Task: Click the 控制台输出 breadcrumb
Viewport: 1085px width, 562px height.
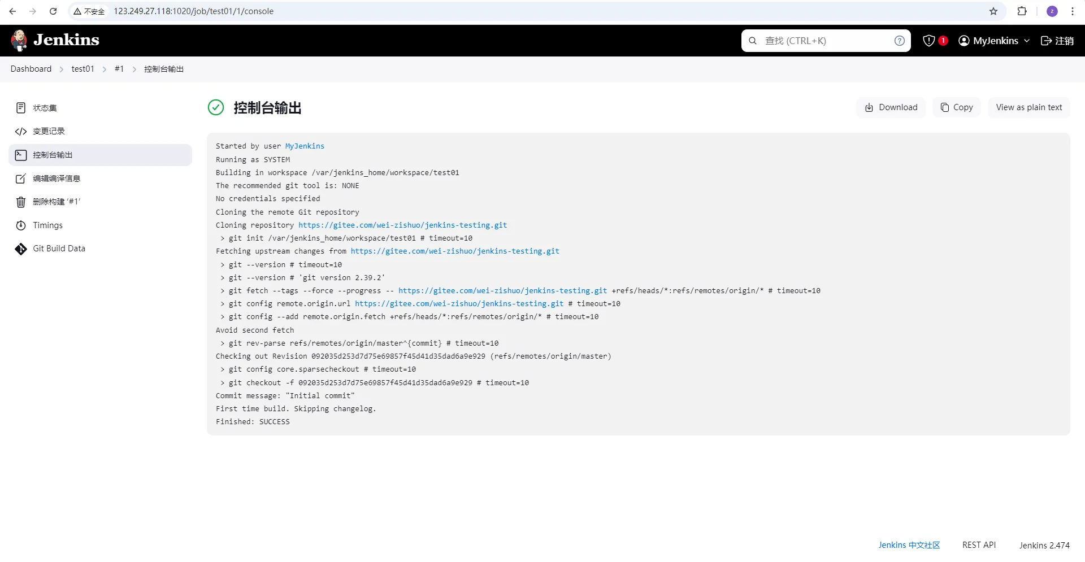Action: (x=164, y=69)
